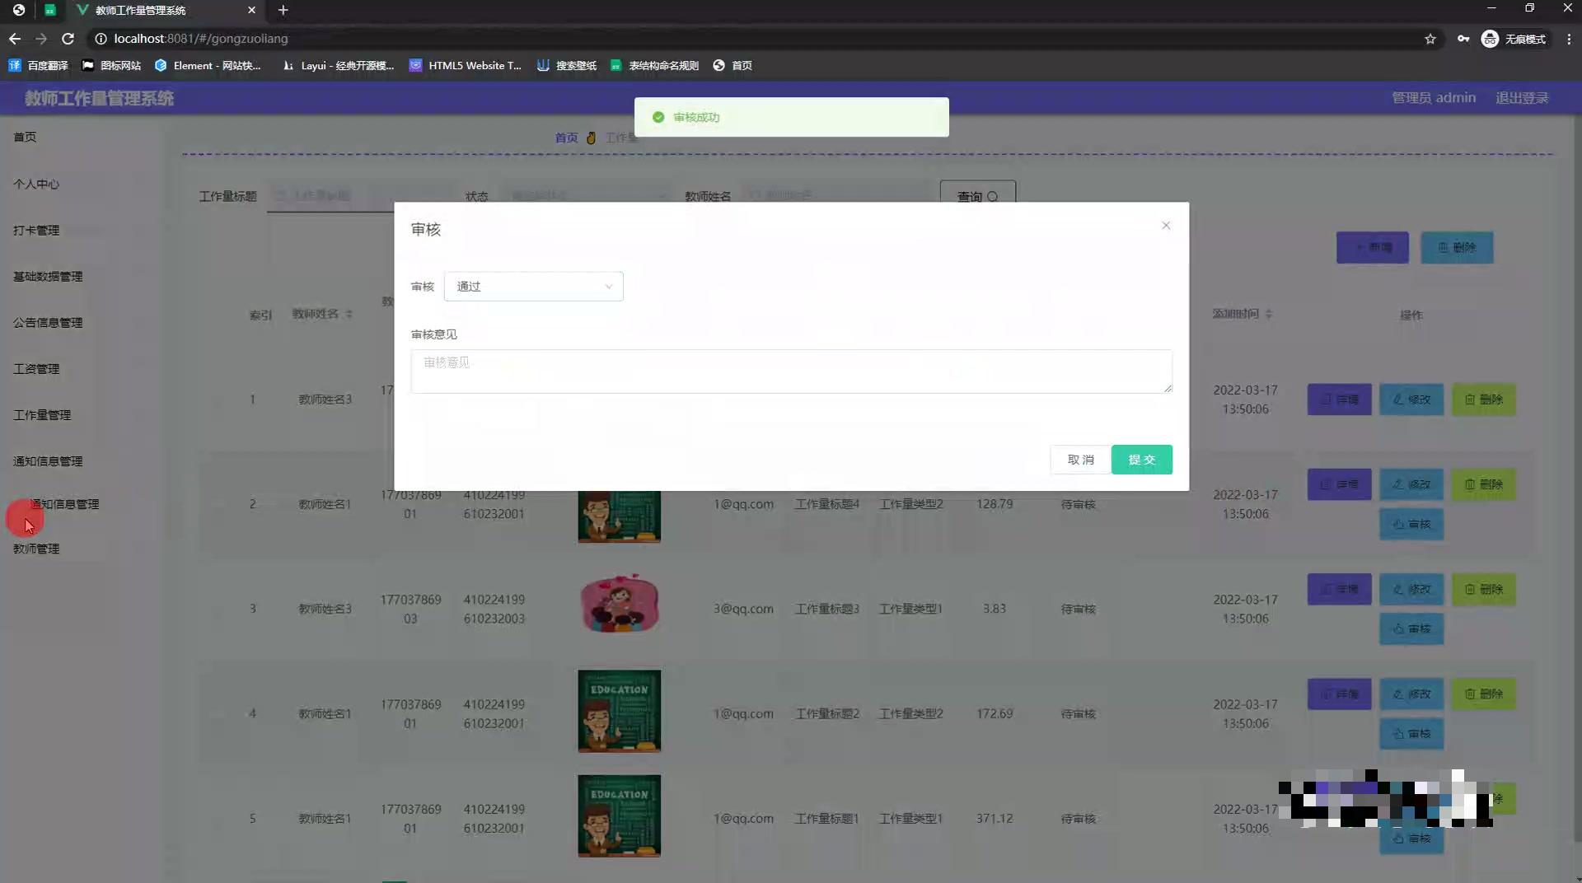
Task: Click the key icon in the address bar
Action: tap(1463, 39)
